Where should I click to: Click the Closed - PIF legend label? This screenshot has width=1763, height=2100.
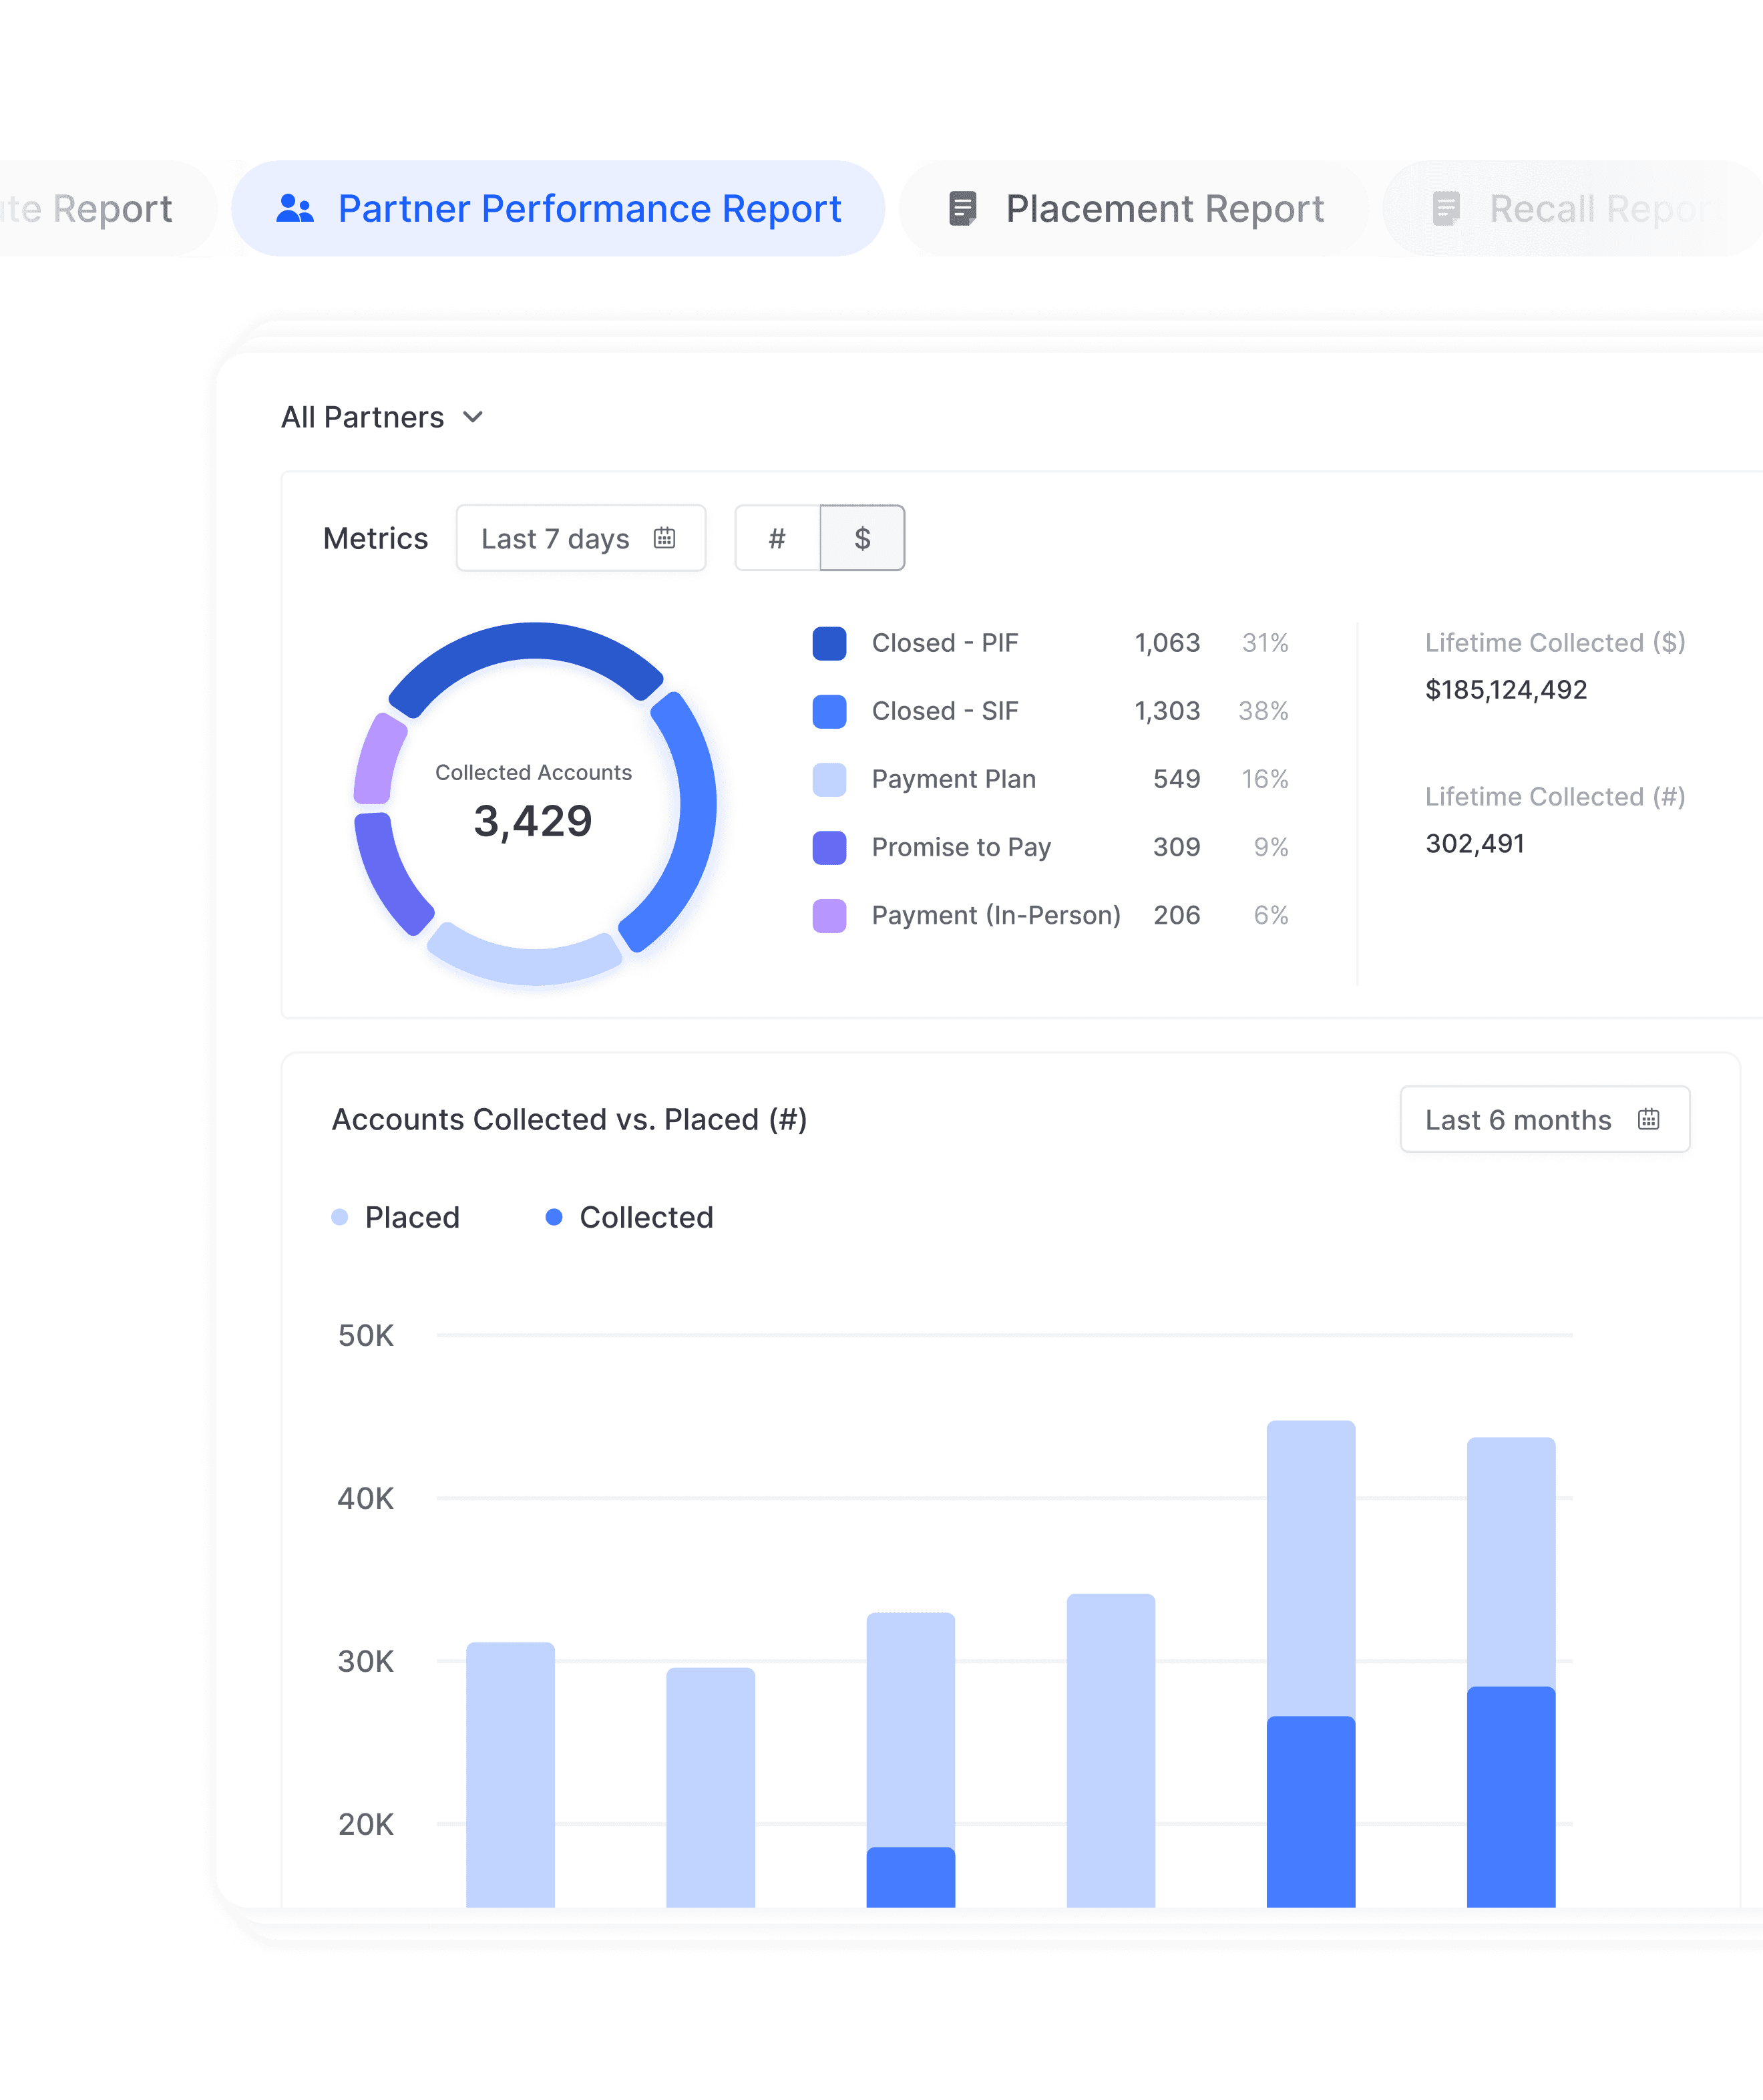coord(944,643)
